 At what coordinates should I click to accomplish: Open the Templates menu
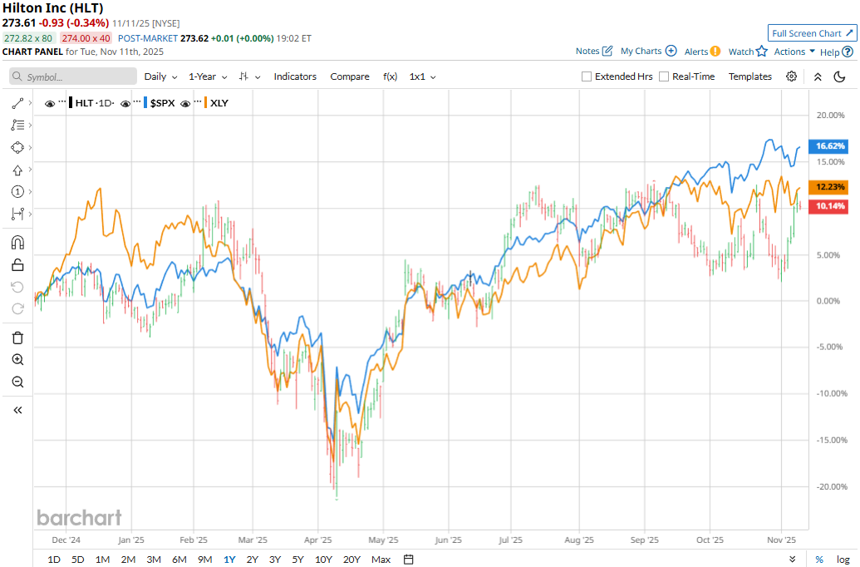click(x=749, y=76)
